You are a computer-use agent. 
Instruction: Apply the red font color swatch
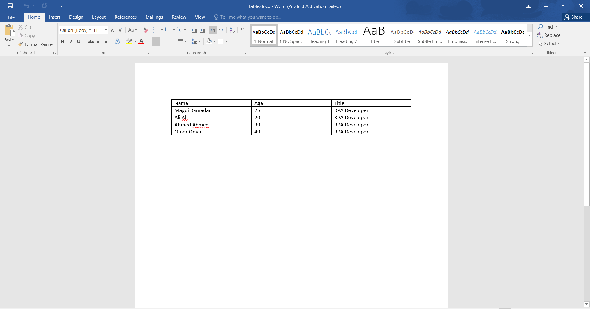click(141, 42)
